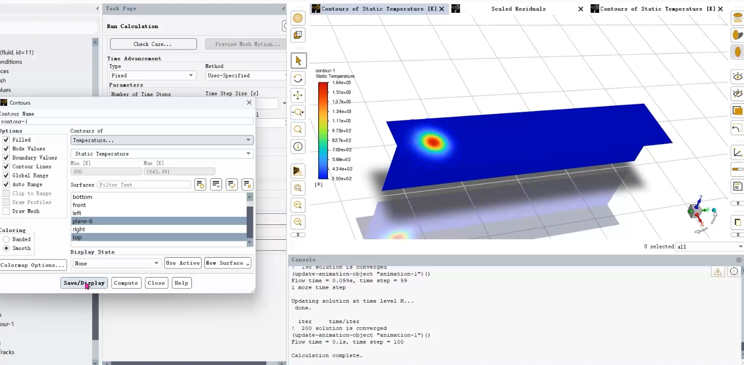744x365 pixels.
Task: Uncheck the Filled option
Action: point(6,140)
